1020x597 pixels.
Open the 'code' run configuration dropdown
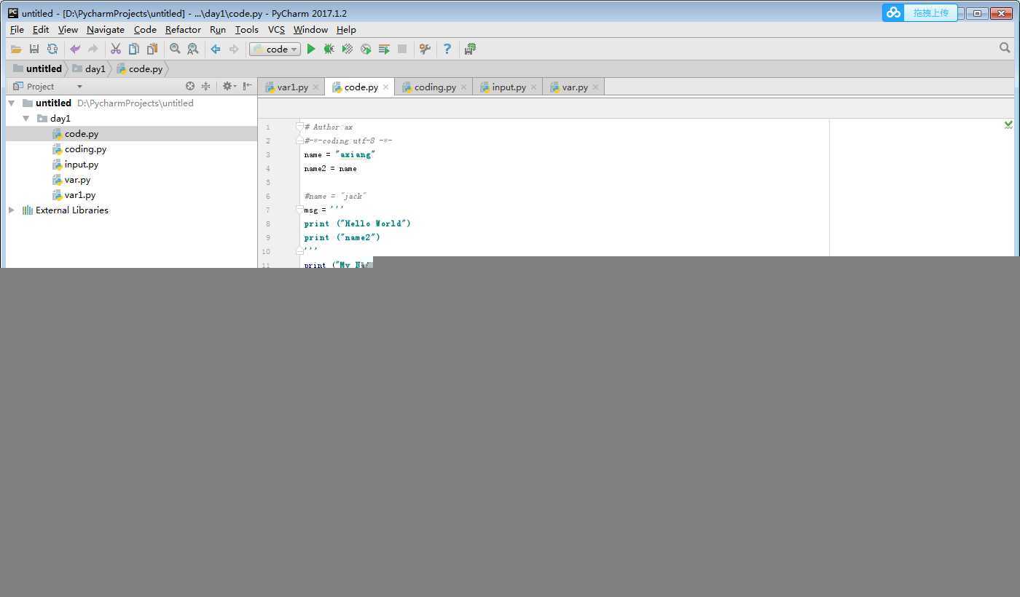[x=275, y=49]
